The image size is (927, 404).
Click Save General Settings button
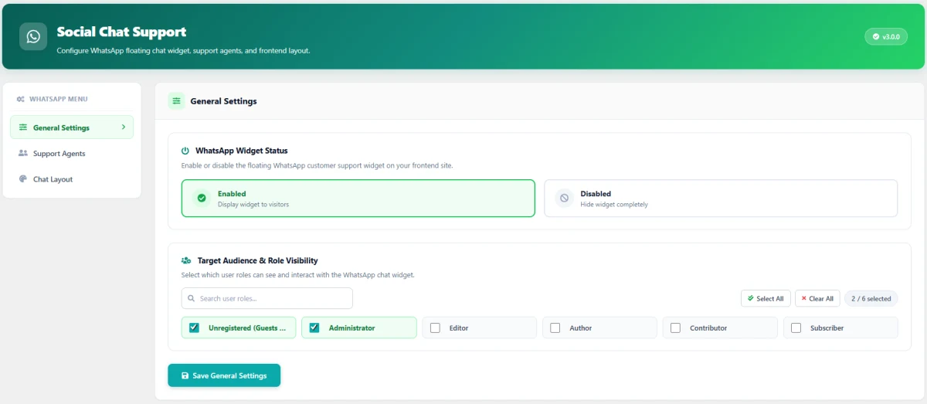pos(224,375)
